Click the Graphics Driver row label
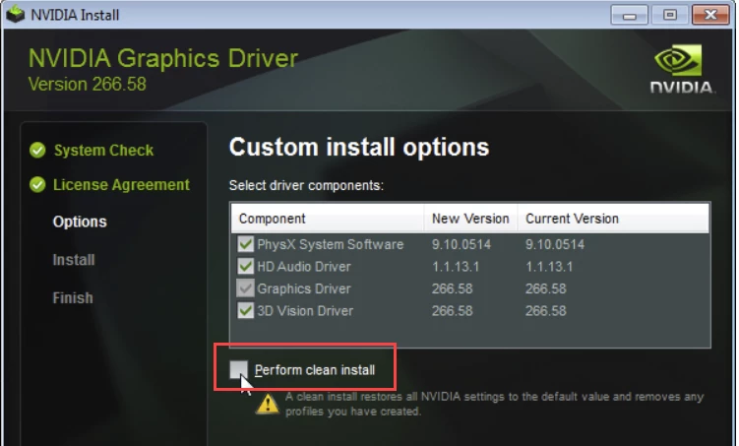The height and width of the screenshot is (446, 739). [304, 288]
